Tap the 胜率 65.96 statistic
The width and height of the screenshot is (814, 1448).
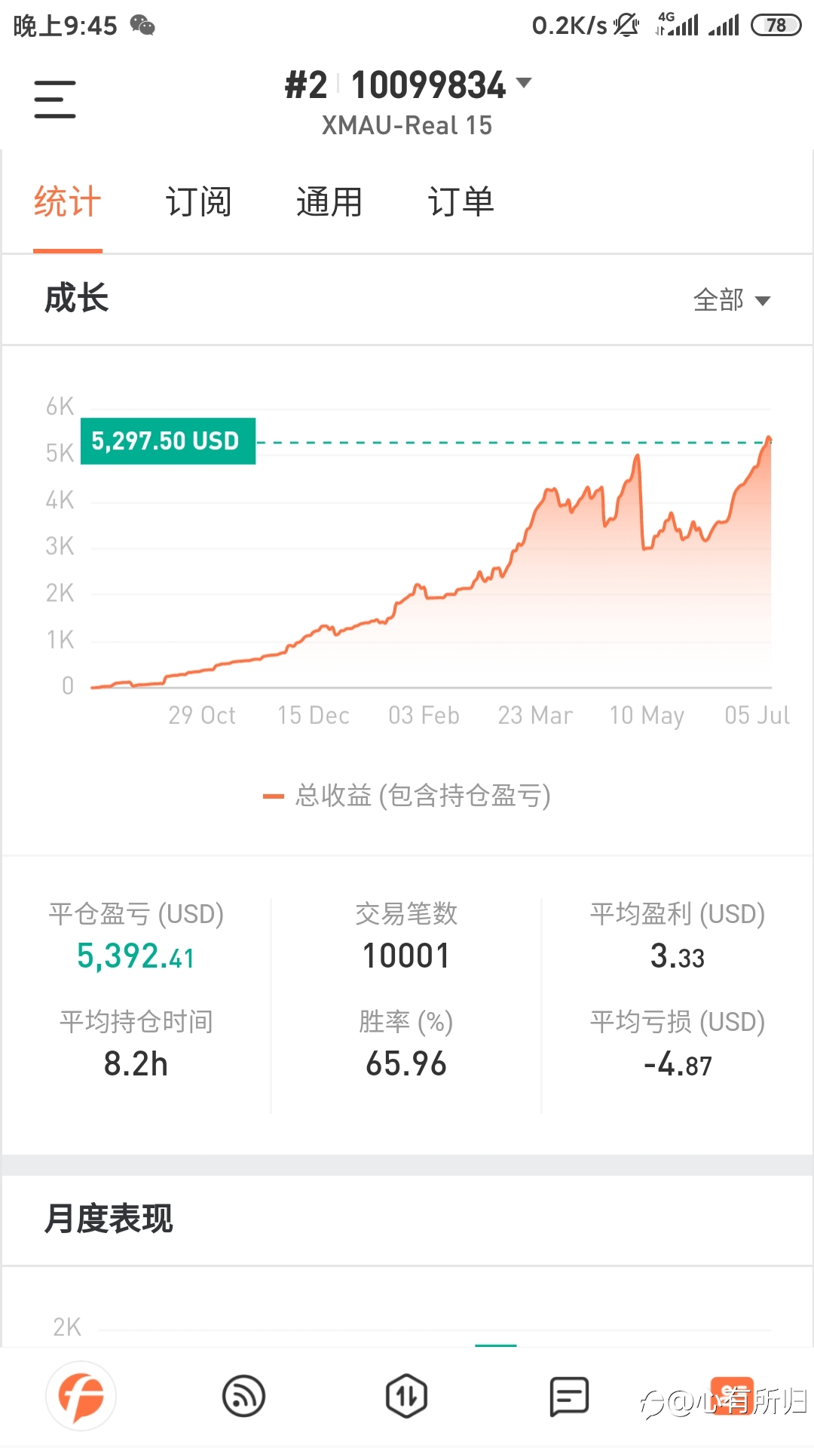point(406,1064)
